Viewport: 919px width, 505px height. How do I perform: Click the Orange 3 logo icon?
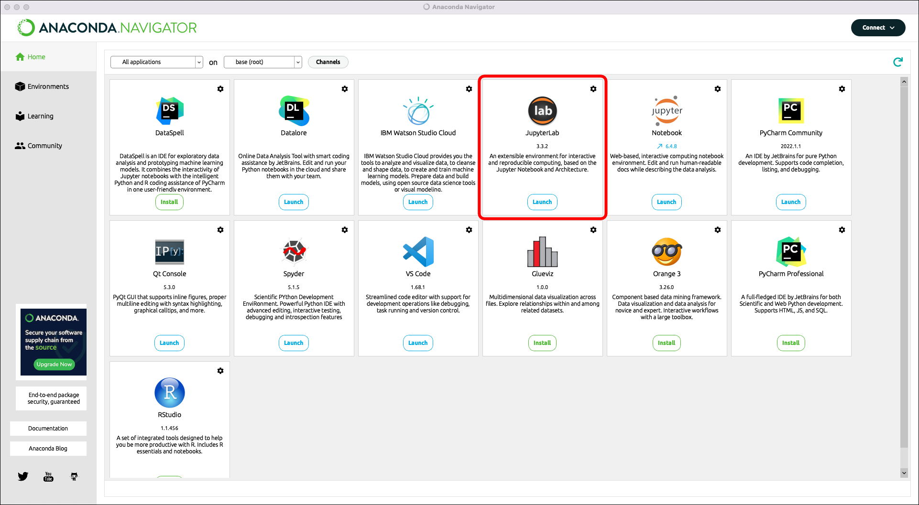pos(667,251)
